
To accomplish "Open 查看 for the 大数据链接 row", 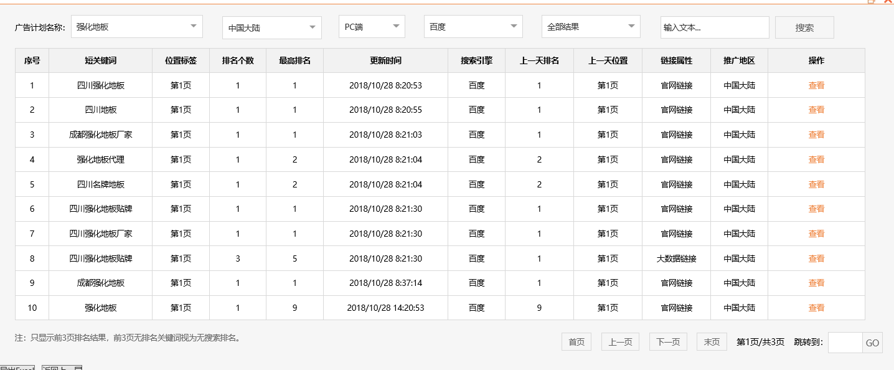I will tap(816, 258).
